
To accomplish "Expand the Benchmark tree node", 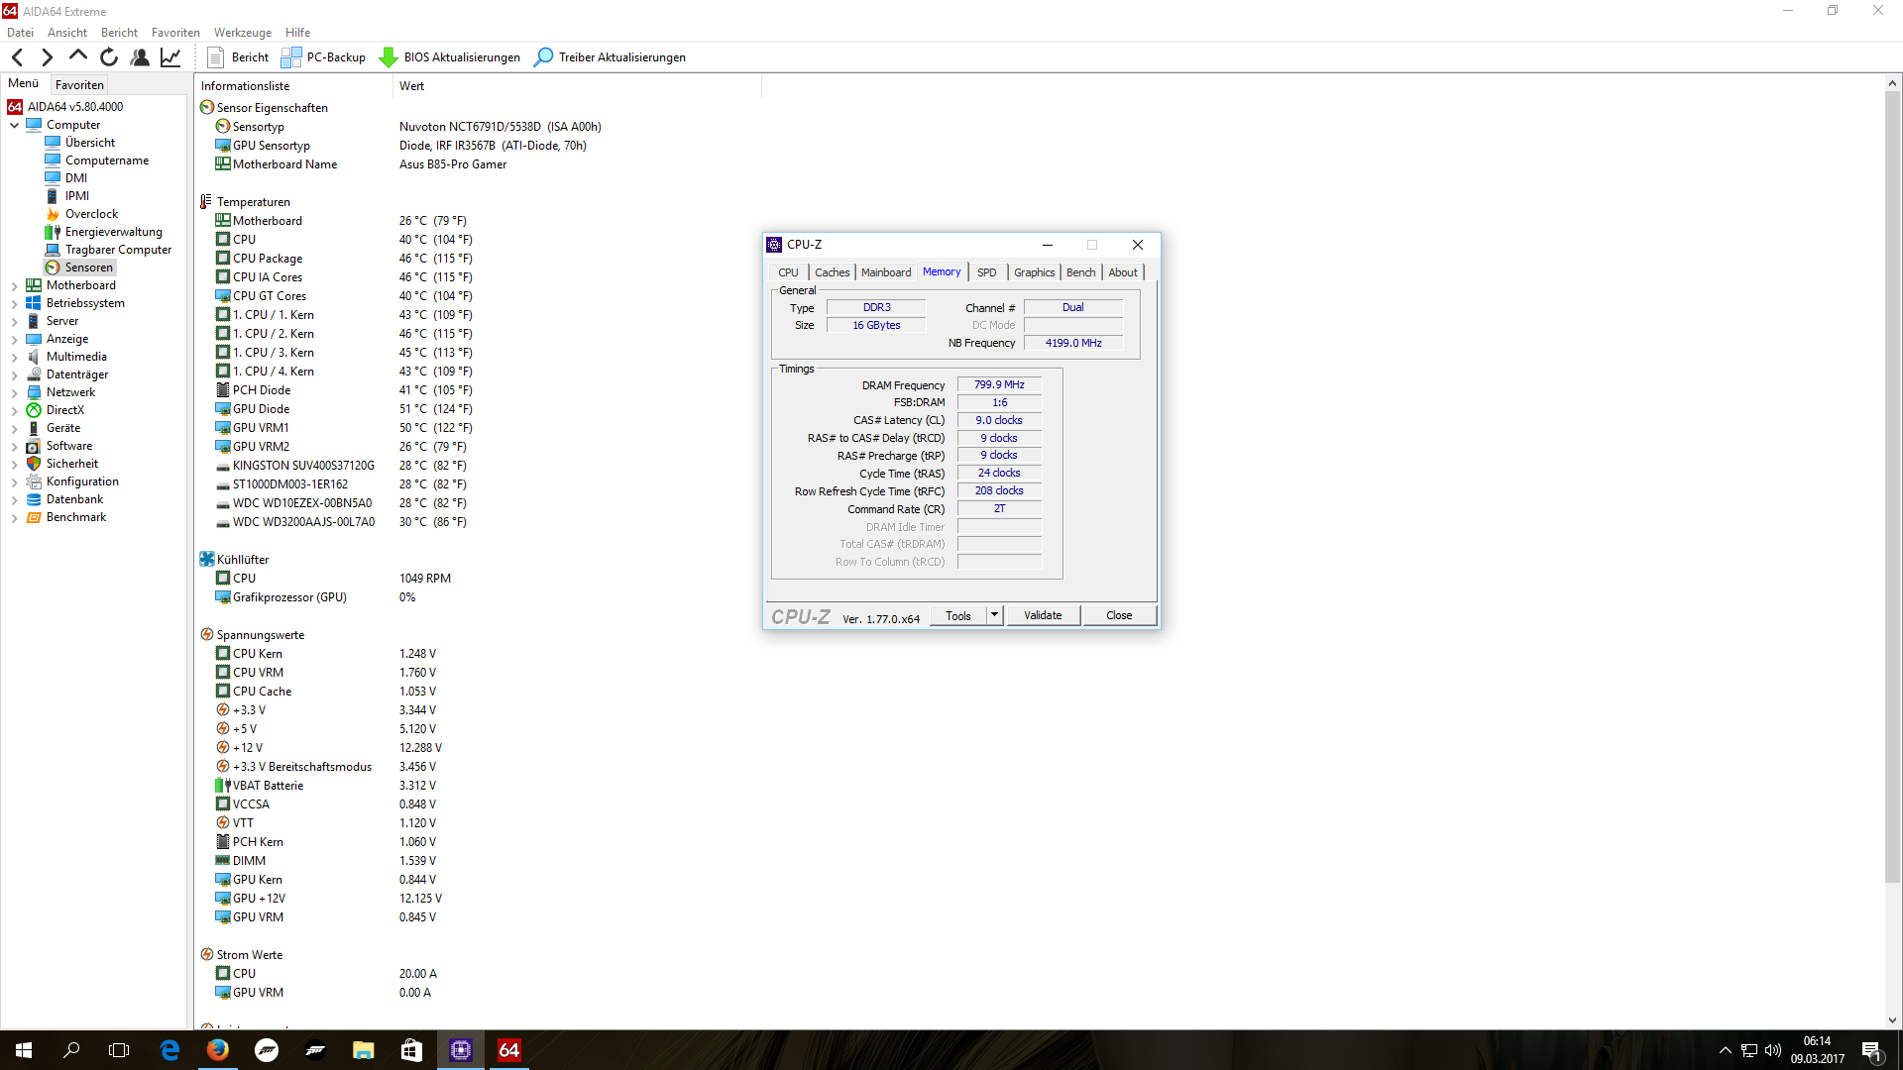I will [14, 518].
